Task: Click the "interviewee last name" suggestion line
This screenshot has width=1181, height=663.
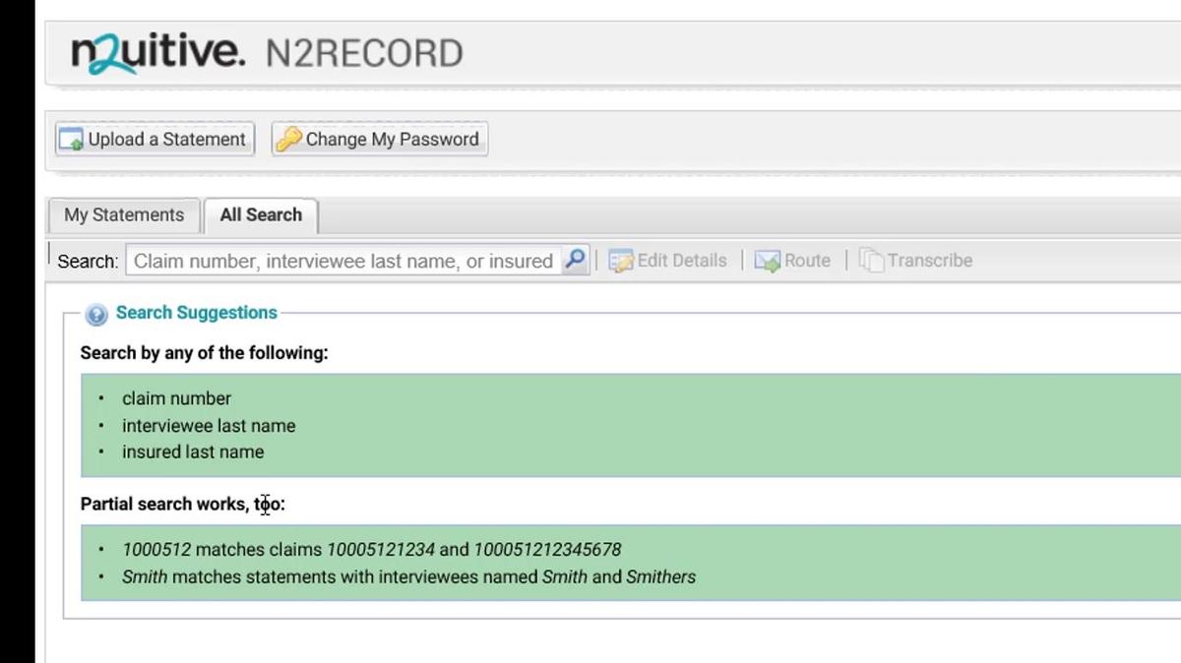Action: coord(209,426)
